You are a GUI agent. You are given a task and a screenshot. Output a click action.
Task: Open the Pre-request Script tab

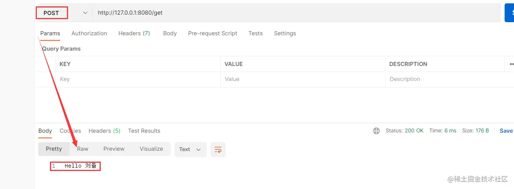click(x=212, y=33)
